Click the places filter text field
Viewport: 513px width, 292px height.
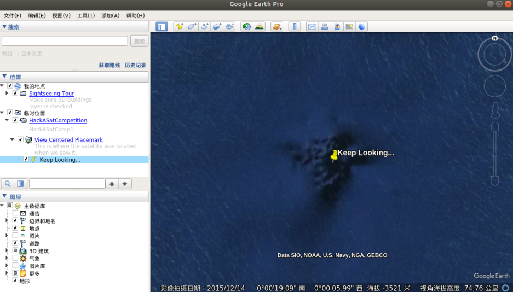(x=67, y=184)
